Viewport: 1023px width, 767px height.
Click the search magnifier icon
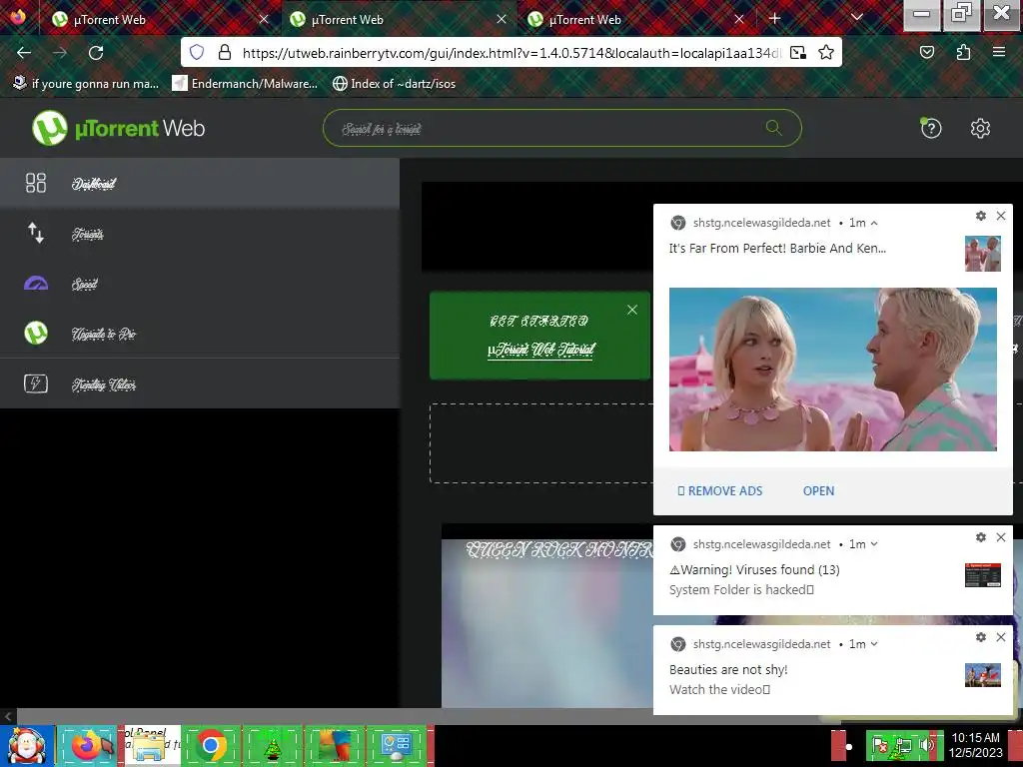pos(774,128)
